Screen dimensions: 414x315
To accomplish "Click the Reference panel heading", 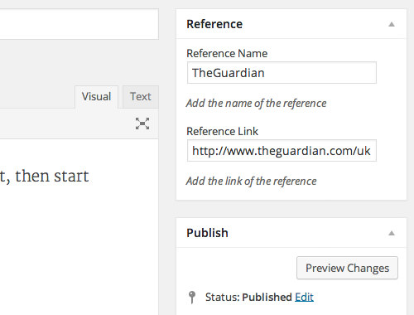I will 214,24.
